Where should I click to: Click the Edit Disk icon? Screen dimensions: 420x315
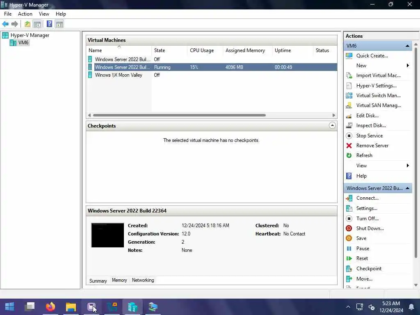349,116
